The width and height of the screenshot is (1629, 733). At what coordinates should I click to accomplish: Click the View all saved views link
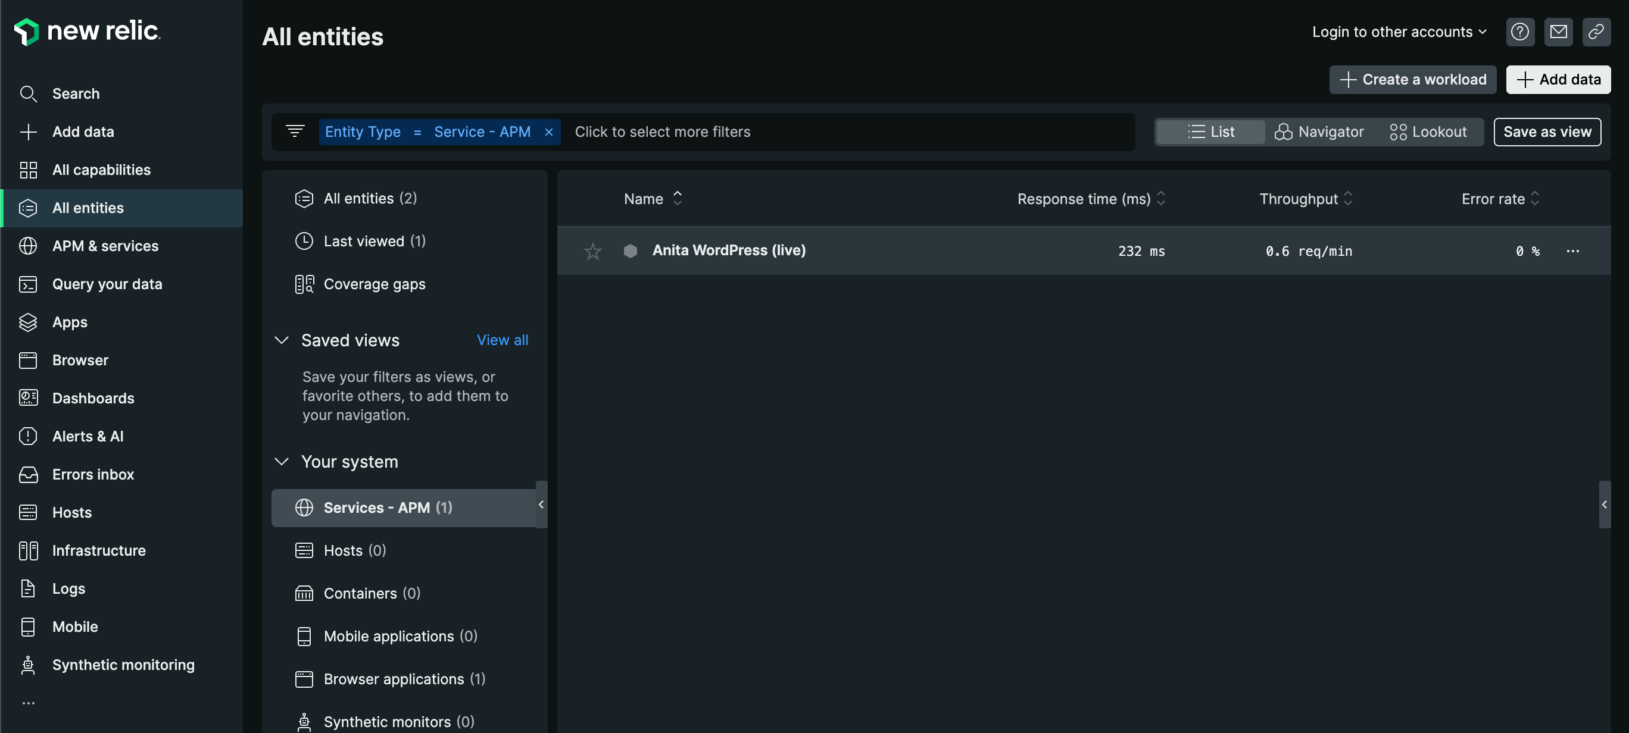[502, 340]
